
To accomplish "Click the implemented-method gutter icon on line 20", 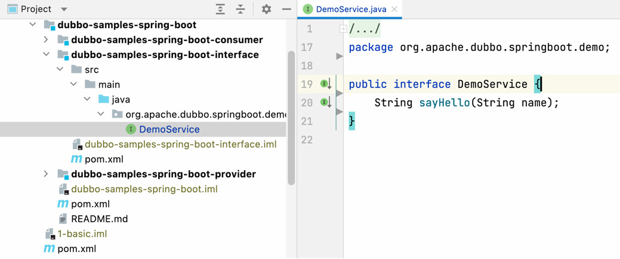I will (325, 103).
